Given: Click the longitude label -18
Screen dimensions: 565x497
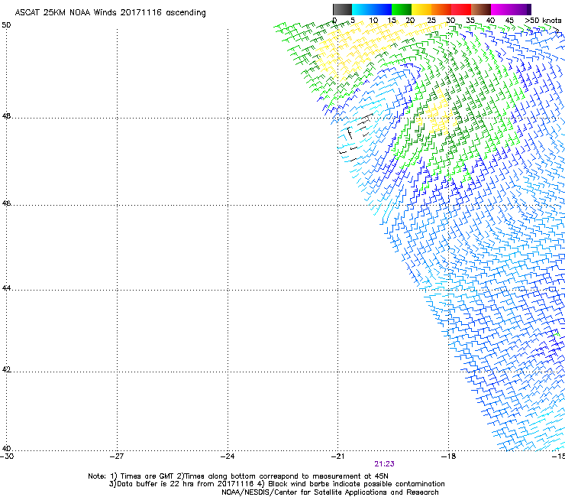Looking at the screenshot, I should pos(449,456).
